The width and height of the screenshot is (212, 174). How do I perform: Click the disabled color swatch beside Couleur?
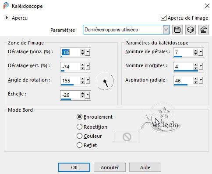[127, 136]
